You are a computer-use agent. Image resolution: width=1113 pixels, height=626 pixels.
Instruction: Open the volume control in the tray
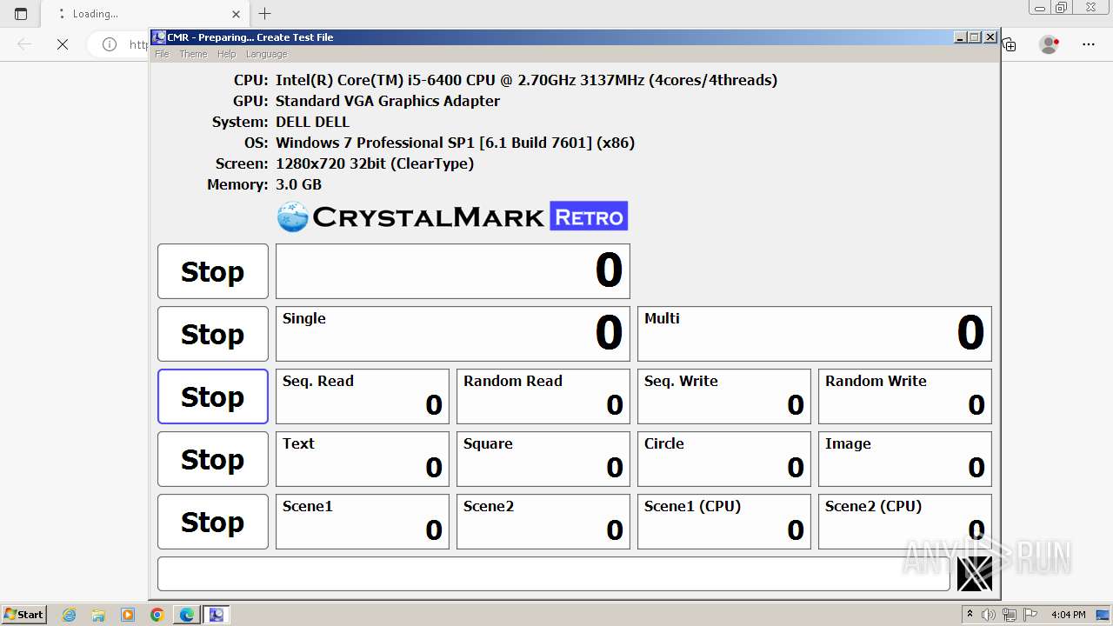click(989, 615)
